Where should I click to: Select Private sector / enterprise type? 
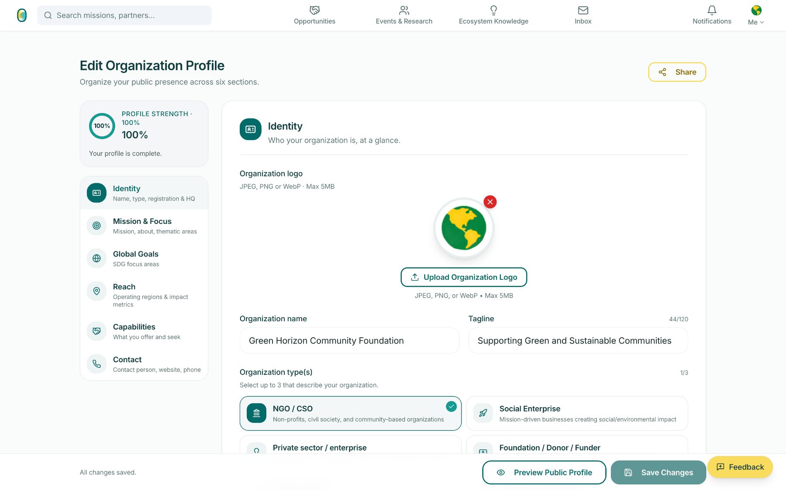350,445
